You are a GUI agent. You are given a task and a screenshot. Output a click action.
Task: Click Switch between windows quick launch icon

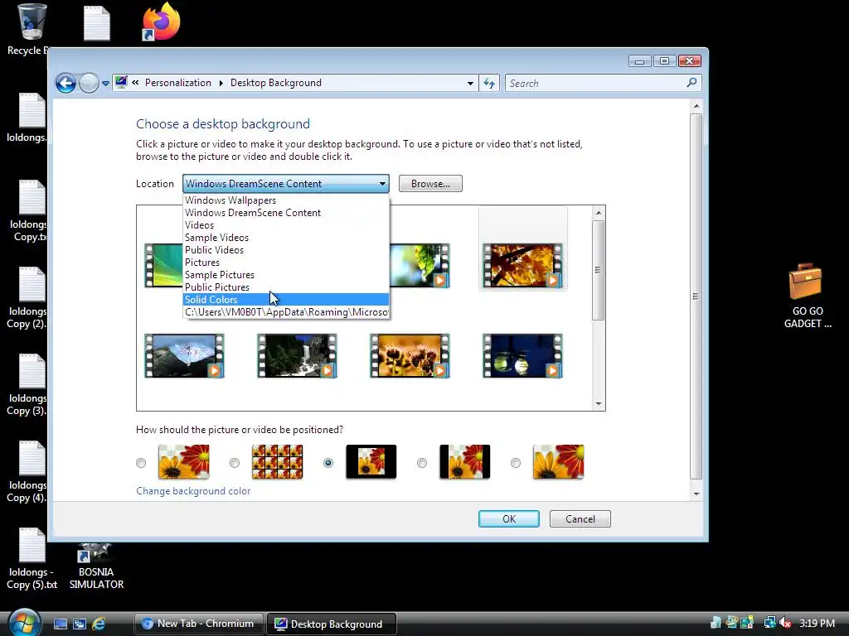tap(80, 624)
